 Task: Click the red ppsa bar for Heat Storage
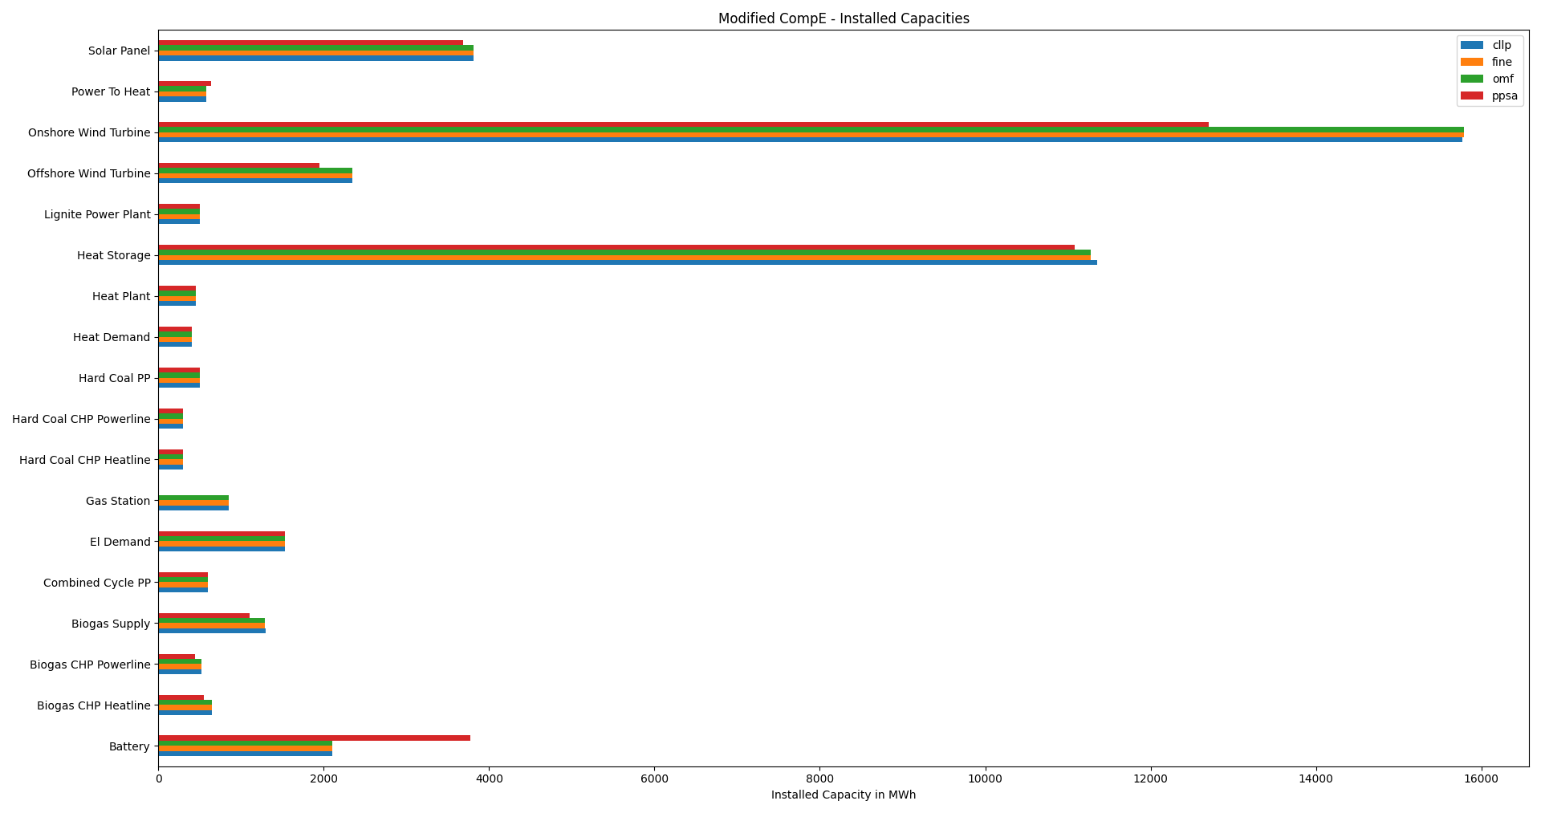click(x=616, y=247)
